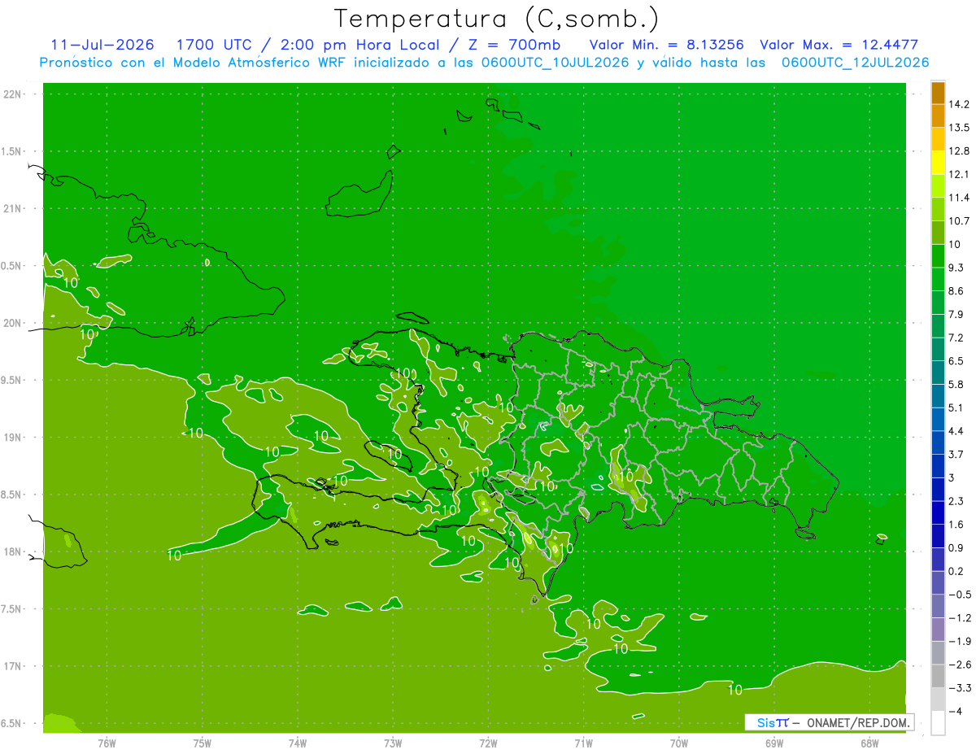Click the "74W" longitude axis label

coord(298,743)
